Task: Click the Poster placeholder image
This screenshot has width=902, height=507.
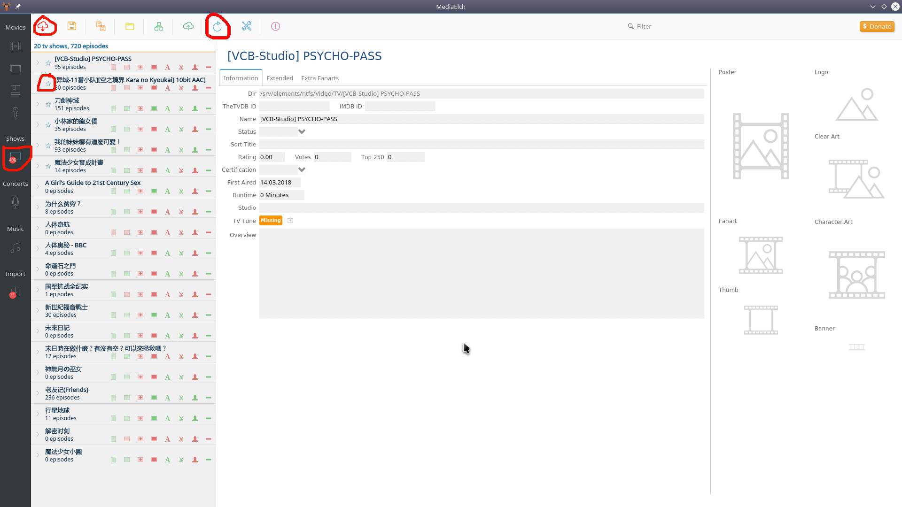Action: [x=761, y=146]
